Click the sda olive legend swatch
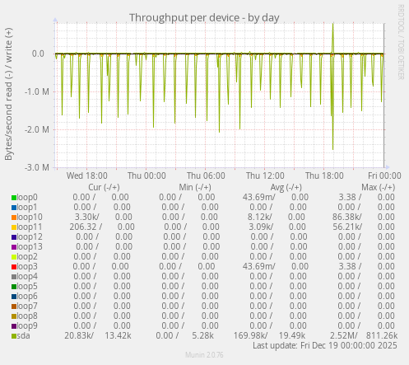The image size is (409, 365). (14, 336)
